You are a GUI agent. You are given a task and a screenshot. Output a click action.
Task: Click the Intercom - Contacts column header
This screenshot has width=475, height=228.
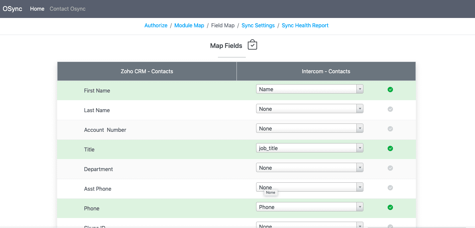[326, 71]
